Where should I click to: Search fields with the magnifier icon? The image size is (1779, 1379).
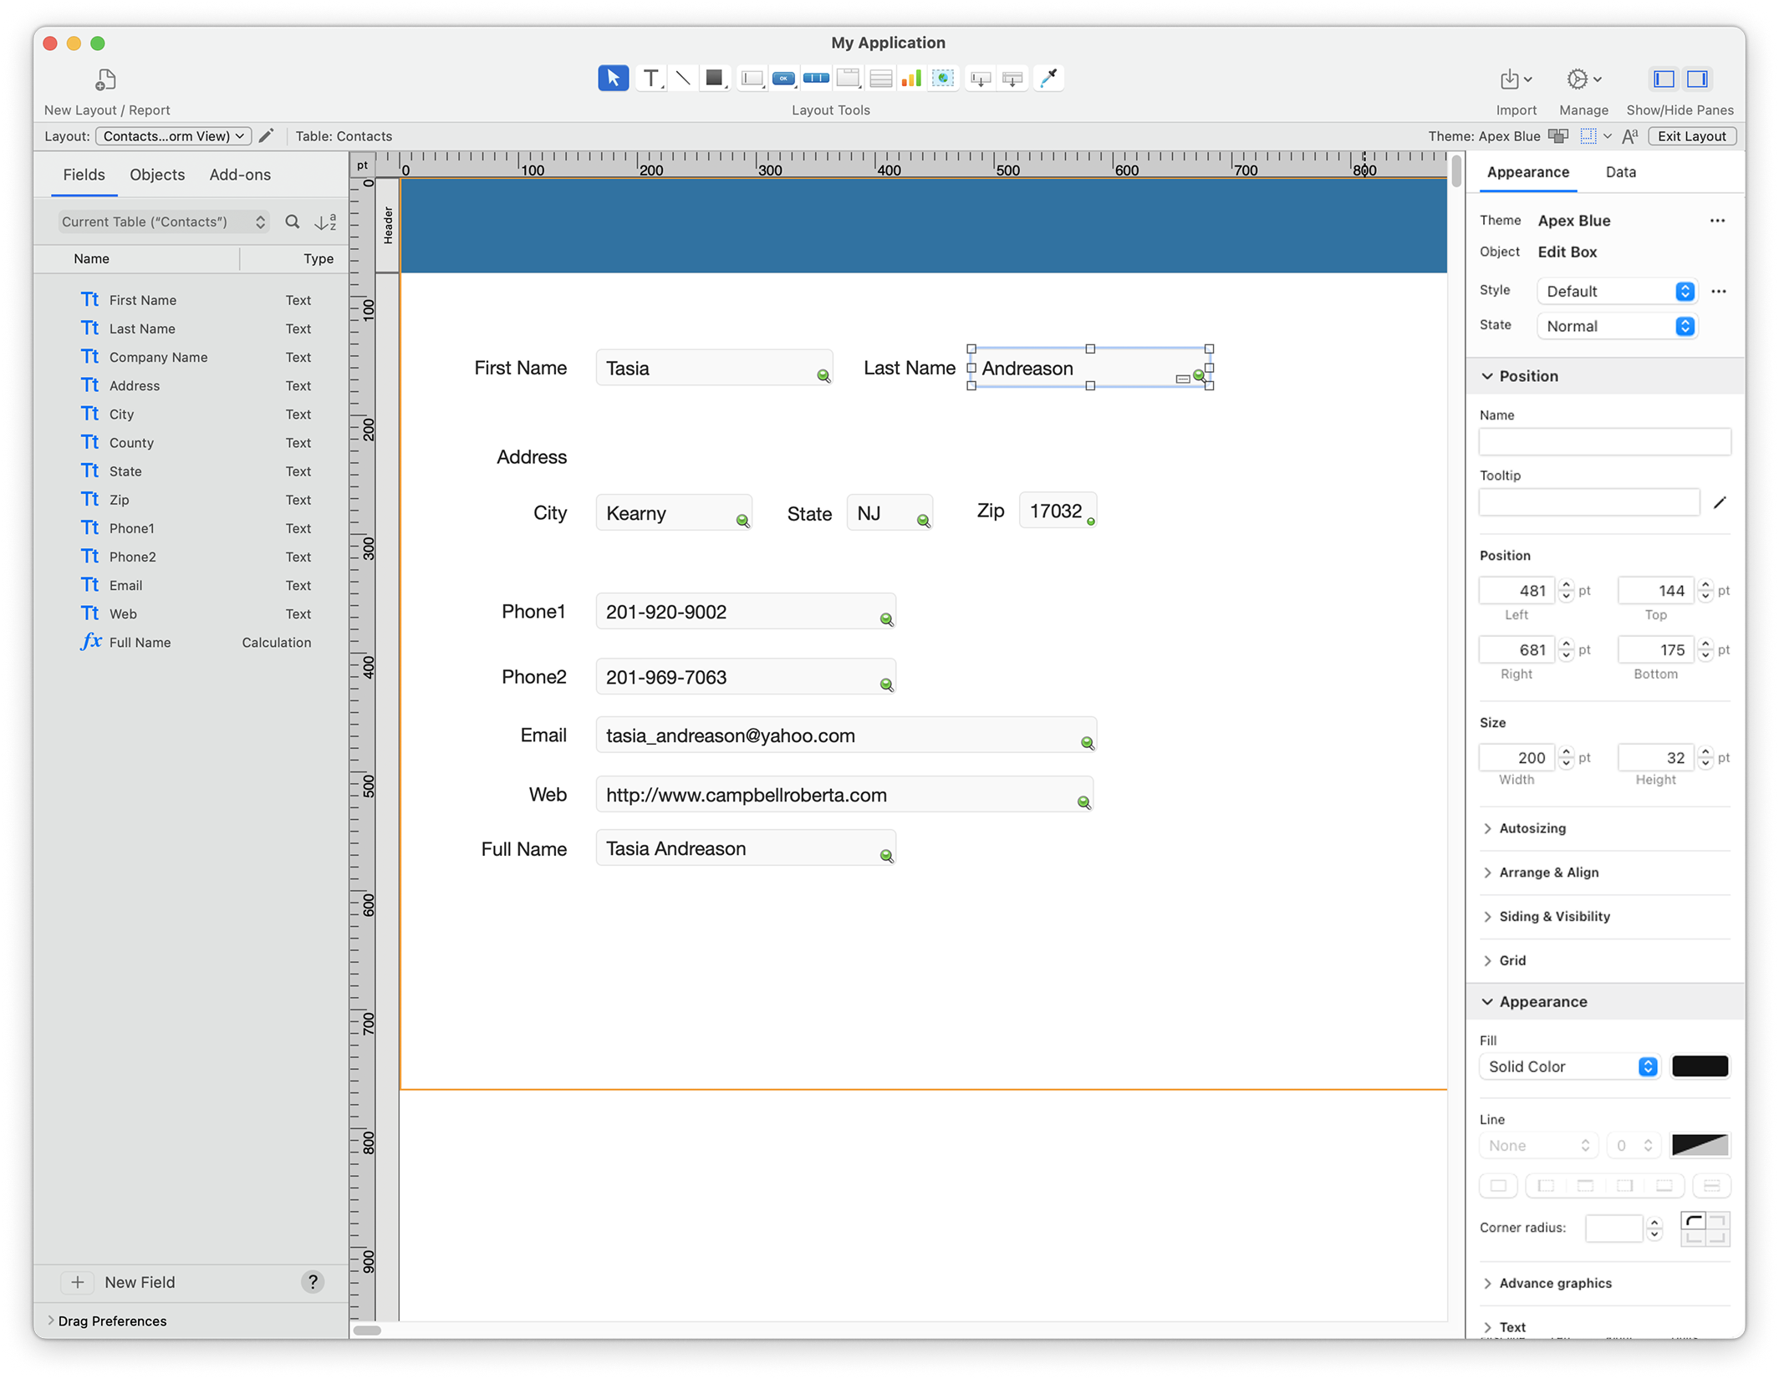(292, 222)
